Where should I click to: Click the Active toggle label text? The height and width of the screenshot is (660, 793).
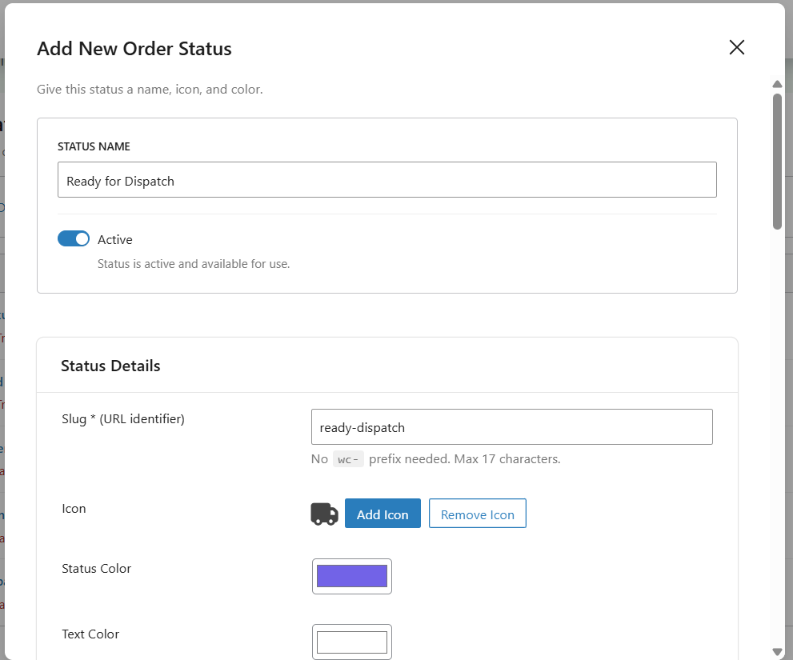[115, 240]
